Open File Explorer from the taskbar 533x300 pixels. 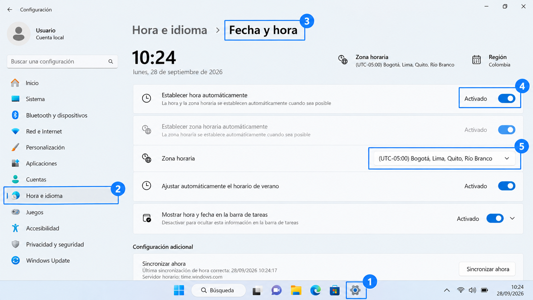[296, 290]
